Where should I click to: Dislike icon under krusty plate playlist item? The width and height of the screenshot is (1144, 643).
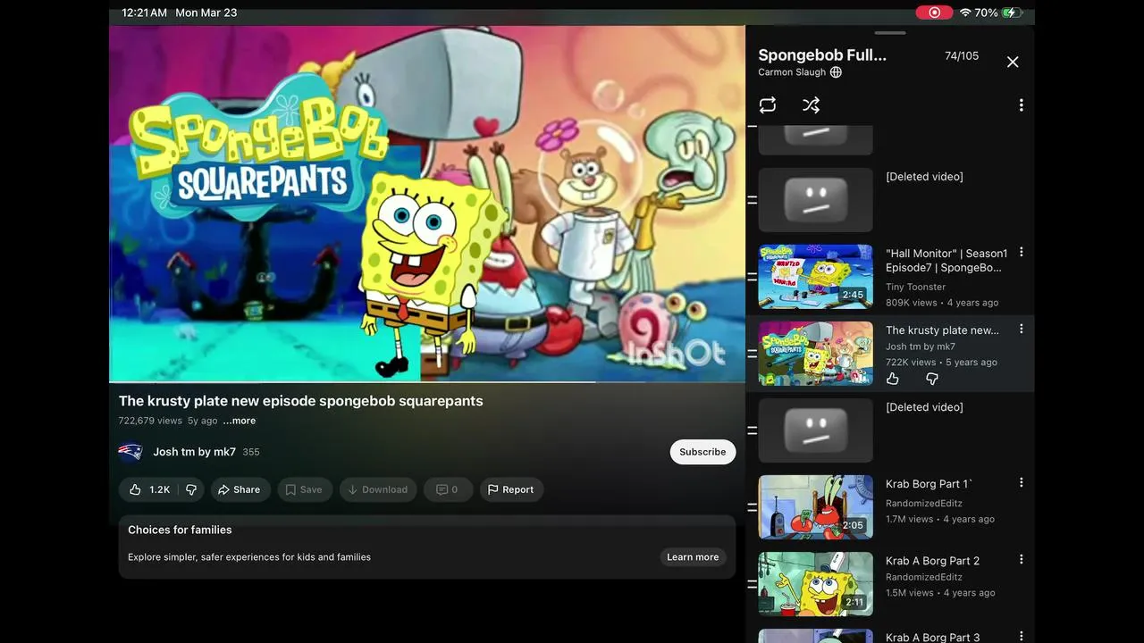[931, 380]
